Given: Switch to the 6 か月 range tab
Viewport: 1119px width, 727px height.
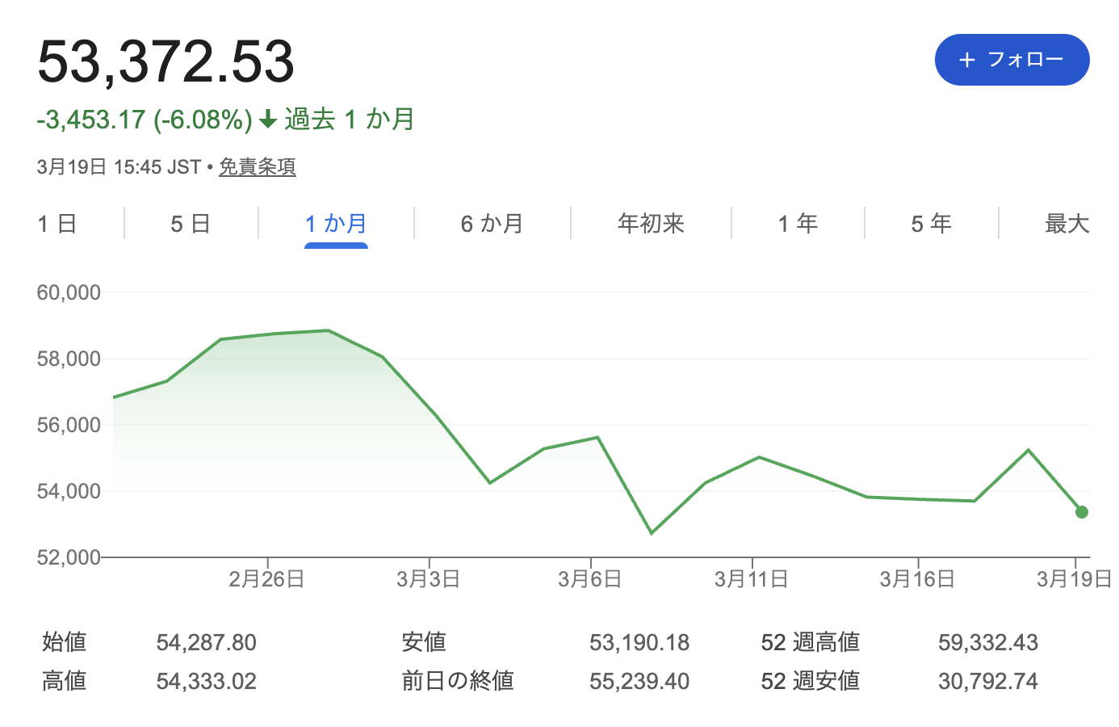Looking at the screenshot, I should point(492,224).
